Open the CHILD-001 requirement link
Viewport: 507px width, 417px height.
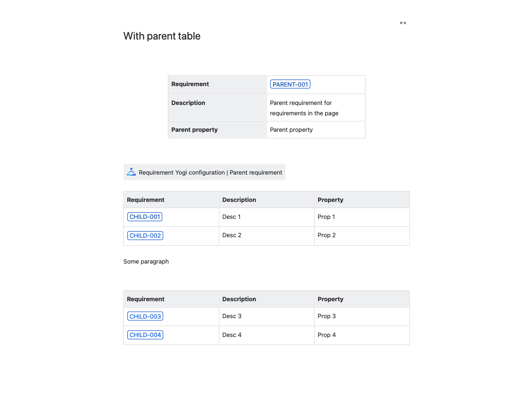point(145,217)
